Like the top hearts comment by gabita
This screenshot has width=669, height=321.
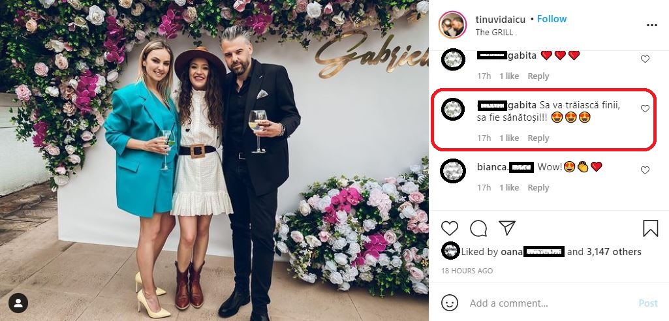tap(645, 59)
